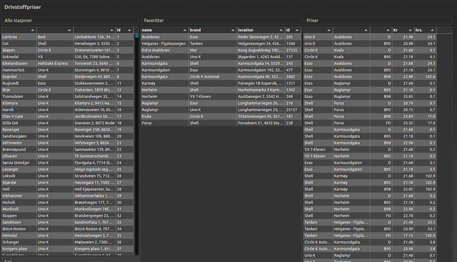
Task: Click teal scrollbar handle beside station list
Action: pyautogui.click(x=137, y=36)
